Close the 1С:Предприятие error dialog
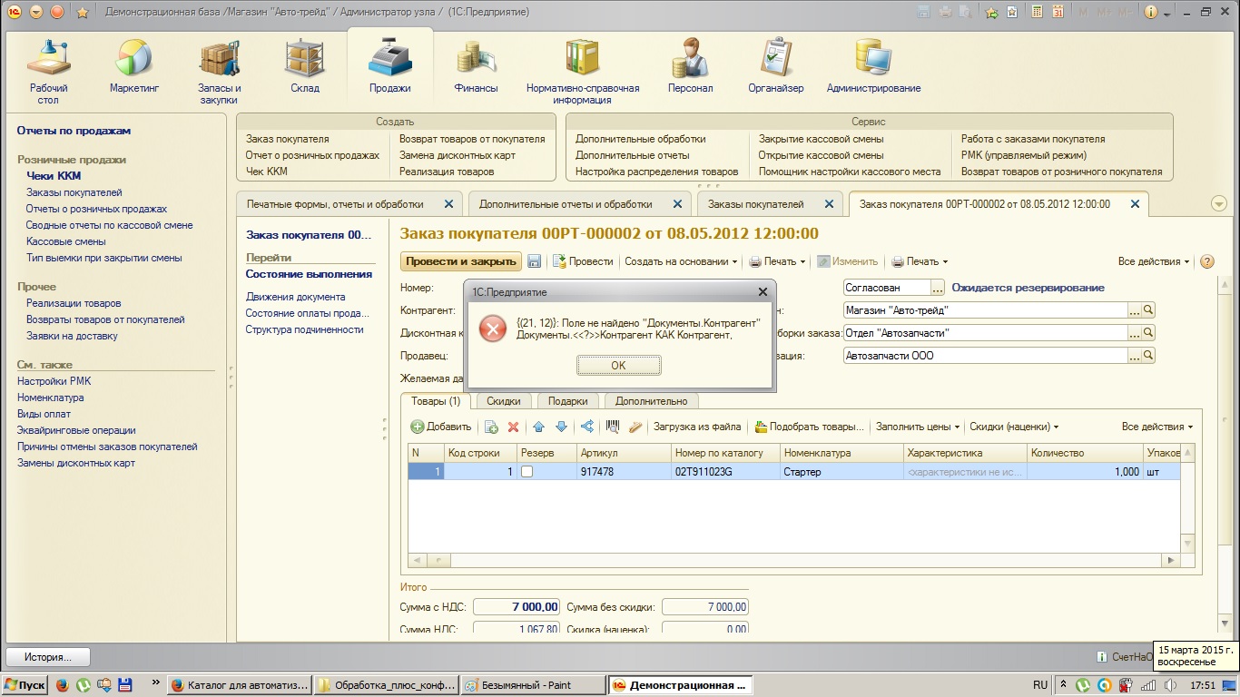Viewport: 1240px width, 697px height. click(x=763, y=292)
